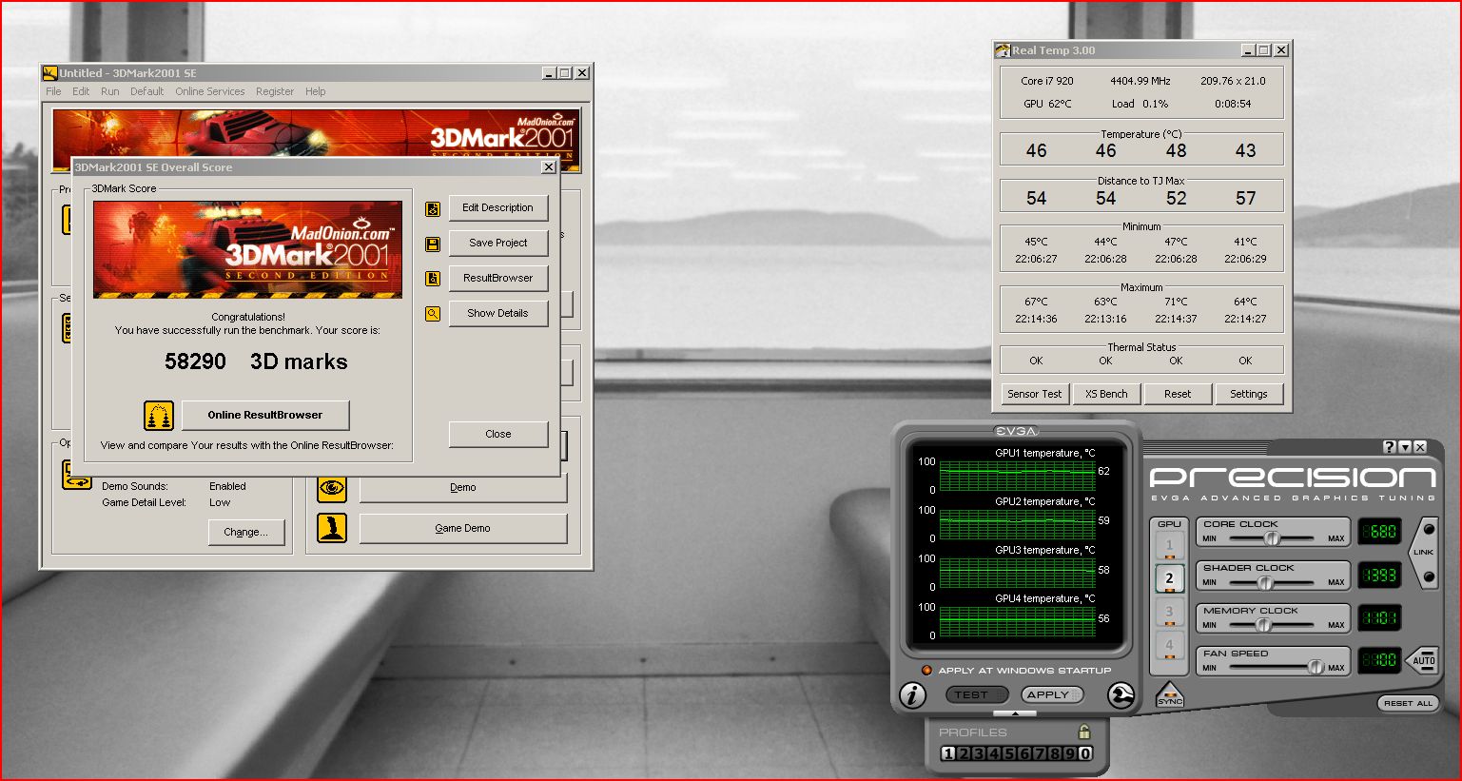Image resolution: width=1462 pixels, height=781 pixels.
Task: Toggle AUTO fan speed mode
Action: pyautogui.click(x=1423, y=660)
